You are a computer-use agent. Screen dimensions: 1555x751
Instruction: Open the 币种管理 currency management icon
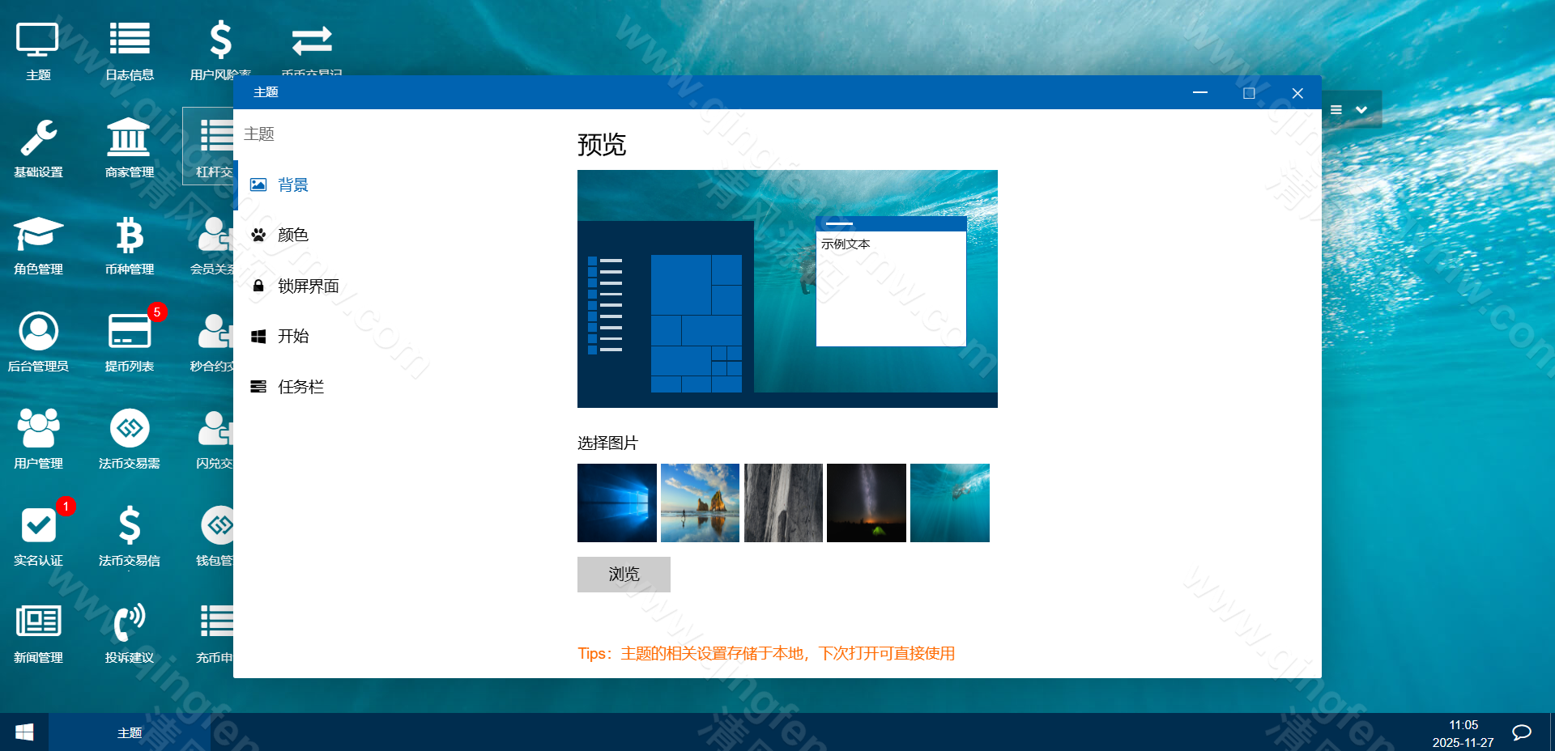pos(129,245)
